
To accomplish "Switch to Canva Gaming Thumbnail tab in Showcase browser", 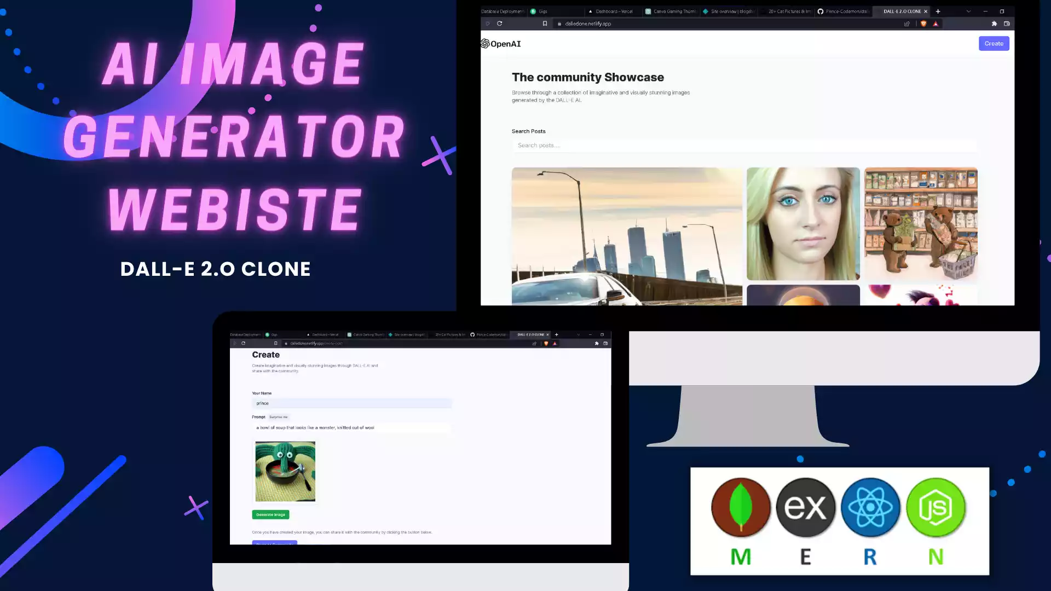I will point(671,11).
